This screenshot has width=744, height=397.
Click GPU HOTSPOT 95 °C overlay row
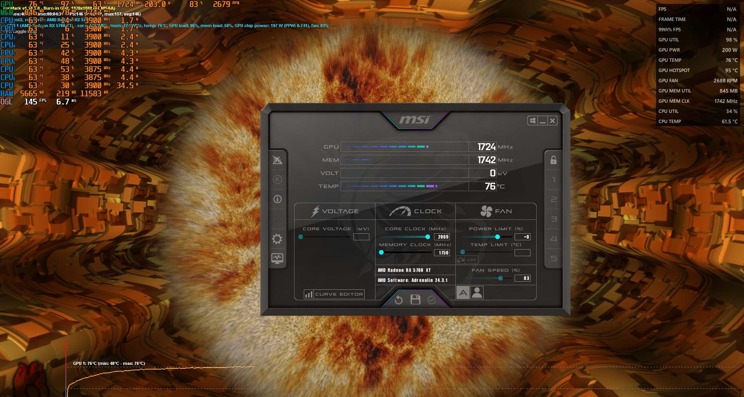pos(697,70)
